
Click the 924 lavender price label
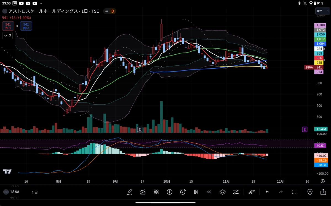(319, 72)
